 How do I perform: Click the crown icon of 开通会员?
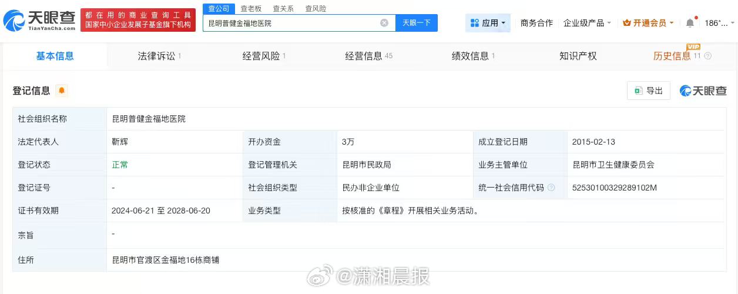coord(627,23)
